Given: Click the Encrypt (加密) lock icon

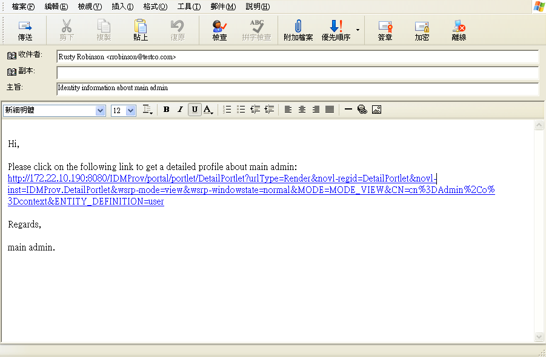Looking at the screenshot, I should (422, 27).
